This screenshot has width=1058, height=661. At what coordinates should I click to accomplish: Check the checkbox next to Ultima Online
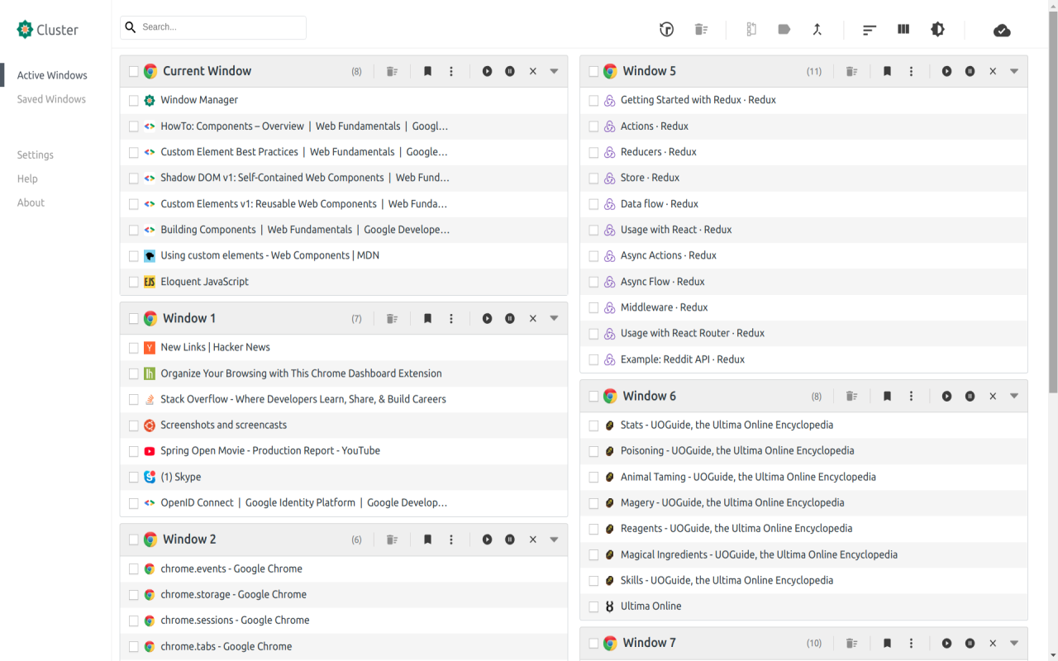593,606
